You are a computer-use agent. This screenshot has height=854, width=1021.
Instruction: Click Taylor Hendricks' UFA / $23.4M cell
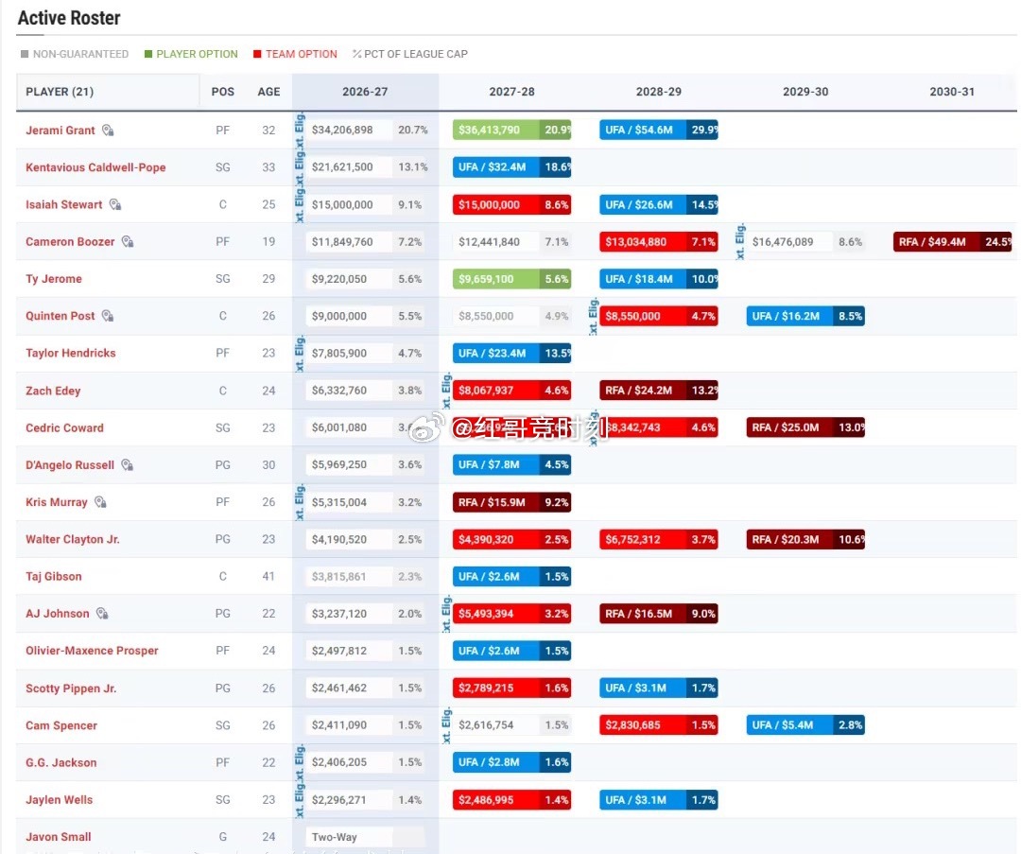click(x=511, y=353)
